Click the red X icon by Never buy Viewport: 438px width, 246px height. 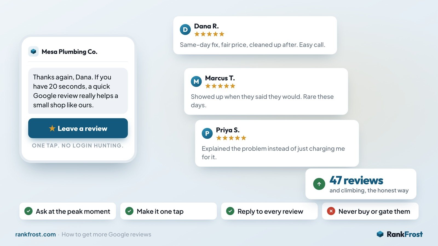tap(331, 211)
